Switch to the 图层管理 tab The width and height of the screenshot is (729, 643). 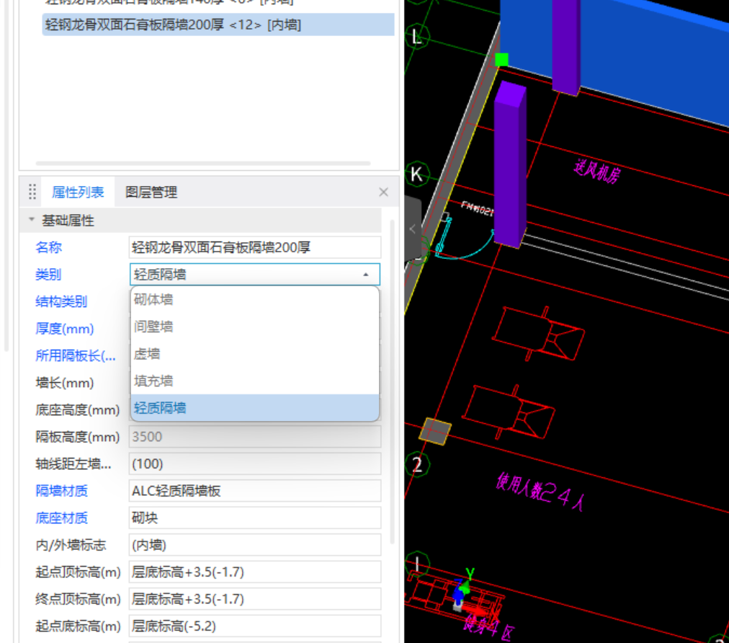click(151, 192)
